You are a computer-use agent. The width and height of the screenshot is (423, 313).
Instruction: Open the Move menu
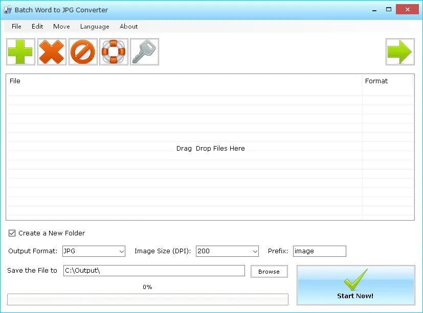click(61, 27)
